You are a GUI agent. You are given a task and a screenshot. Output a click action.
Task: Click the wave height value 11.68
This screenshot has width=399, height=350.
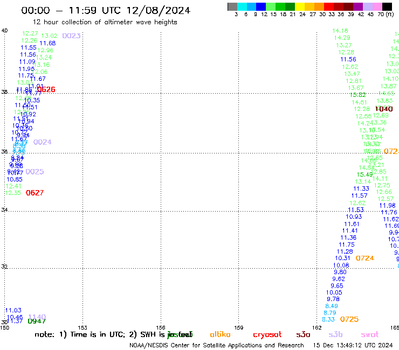pos(47,44)
